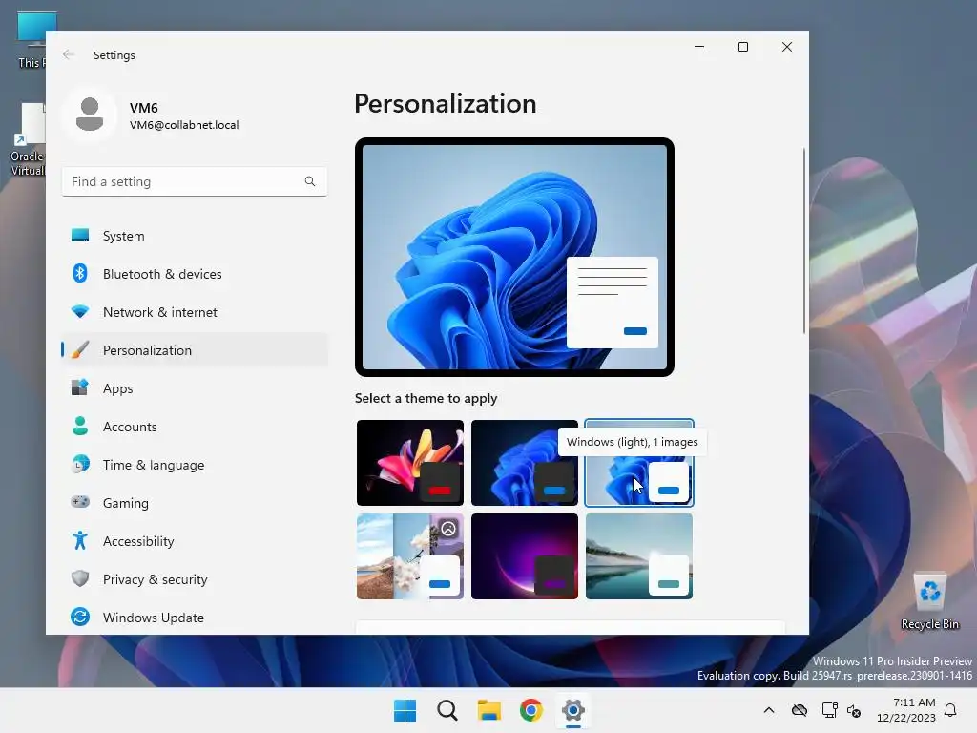
Task: Open the Recycle Bin on the desktop
Action: pos(929,601)
